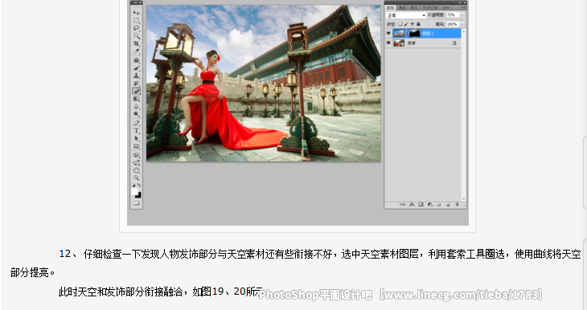Select the Rectangular Marquee tool
Screen dimensions: 587x310
click(136, 20)
